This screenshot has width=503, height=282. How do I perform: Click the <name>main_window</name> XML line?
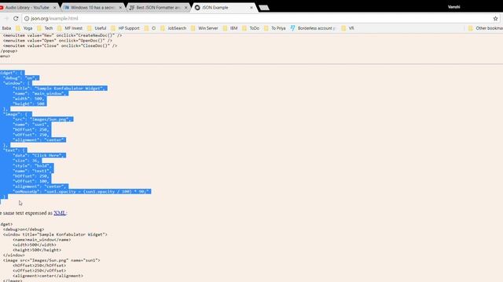[x=42, y=240]
